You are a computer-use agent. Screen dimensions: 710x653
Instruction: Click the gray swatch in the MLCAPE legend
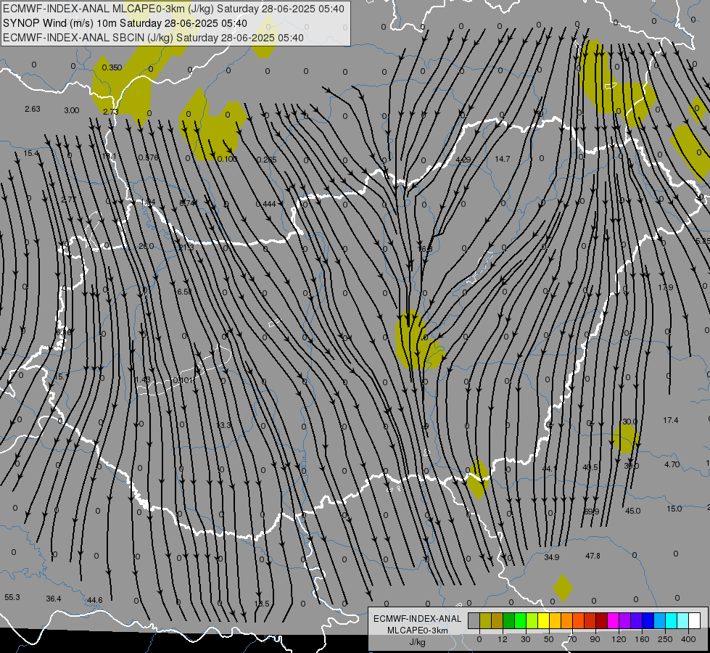tap(474, 620)
